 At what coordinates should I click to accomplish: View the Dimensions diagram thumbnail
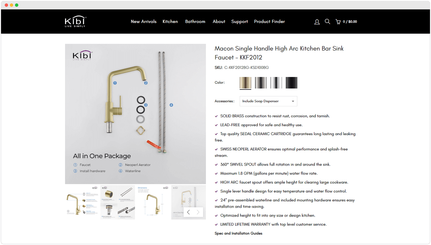(153, 202)
